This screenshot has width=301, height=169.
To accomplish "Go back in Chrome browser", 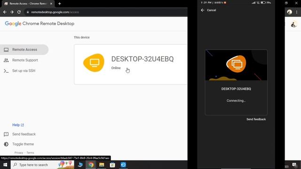I will click(x=5, y=12).
